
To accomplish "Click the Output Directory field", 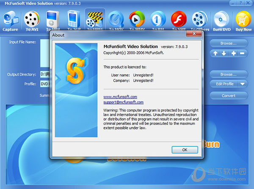I will pos(45,74).
